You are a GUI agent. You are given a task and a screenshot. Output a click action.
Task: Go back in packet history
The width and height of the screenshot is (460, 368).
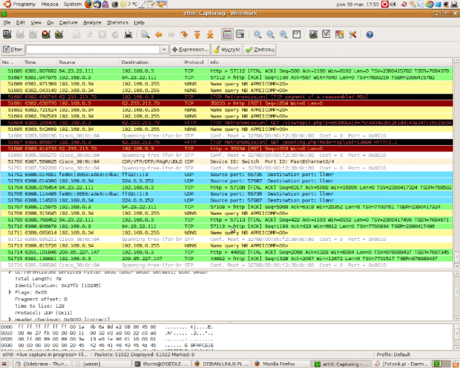159,35
